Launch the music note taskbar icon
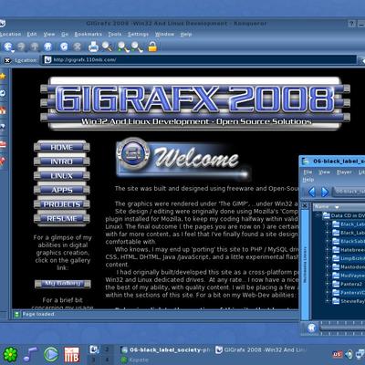365x365 pixels. [x=30, y=354]
